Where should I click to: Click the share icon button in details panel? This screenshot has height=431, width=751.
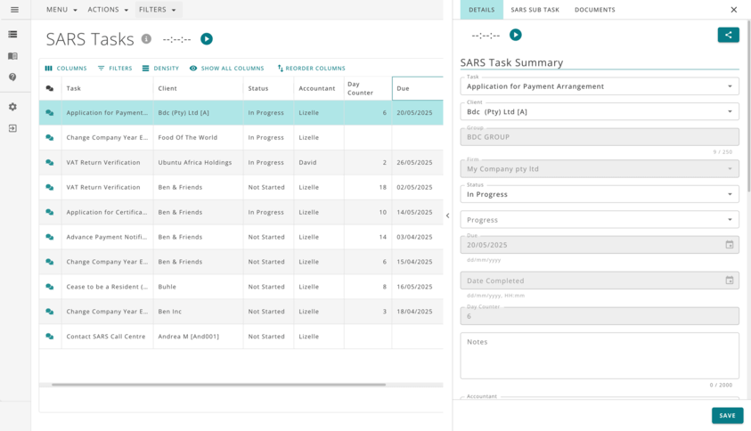point(728,35)
